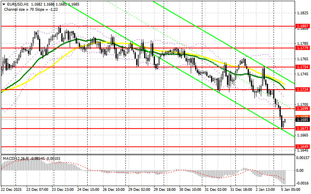The image size is (311, 194).
Task: Click the 22 Dec 2025 date label
Action: (12, 190)
